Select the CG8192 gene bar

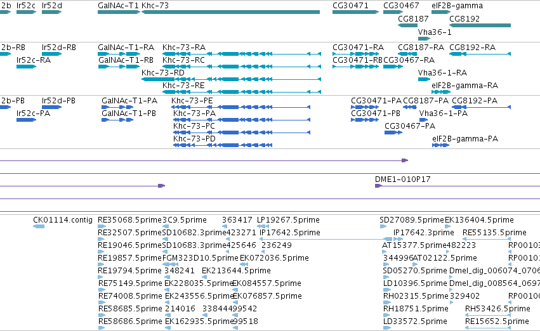(x=480, y=25)
